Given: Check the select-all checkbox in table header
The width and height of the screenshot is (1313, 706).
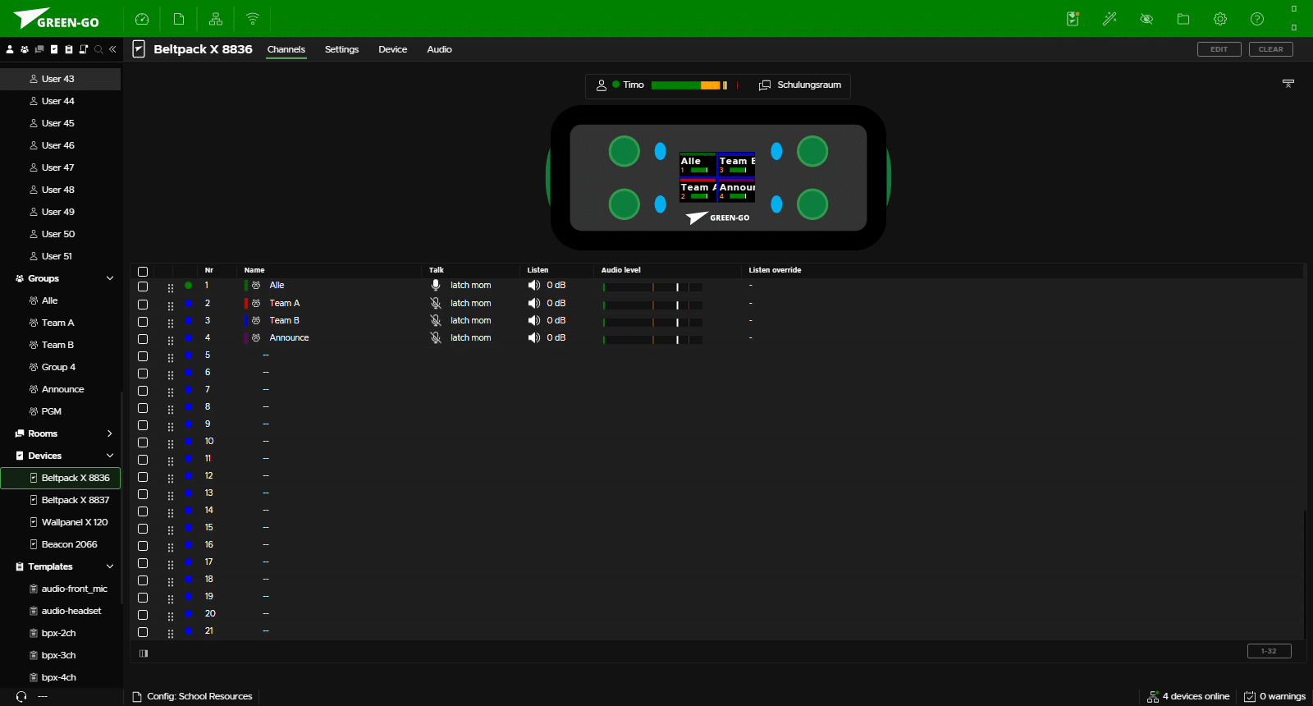Looking at the screenshot, I should click(143, 271).
